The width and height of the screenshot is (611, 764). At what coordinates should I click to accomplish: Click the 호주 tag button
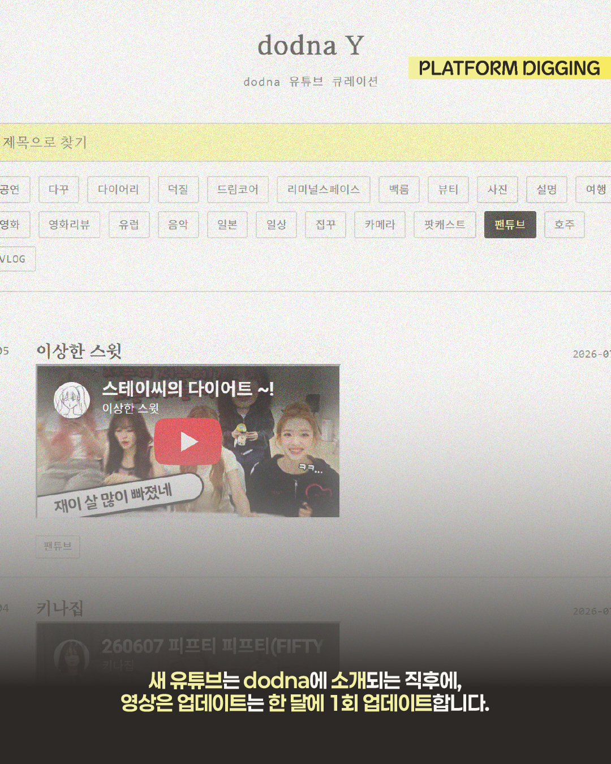(x=564, y=225)
